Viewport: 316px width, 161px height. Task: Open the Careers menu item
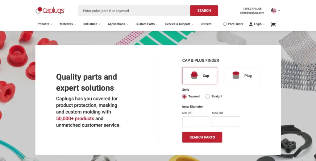coord(206,24)
